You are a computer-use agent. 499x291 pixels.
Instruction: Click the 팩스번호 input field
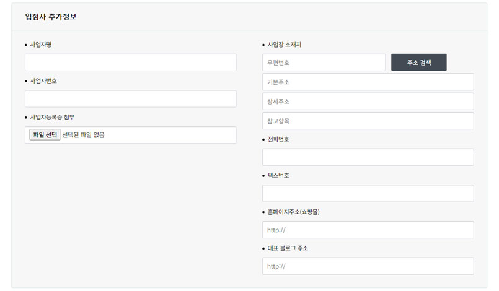[368, 193]
